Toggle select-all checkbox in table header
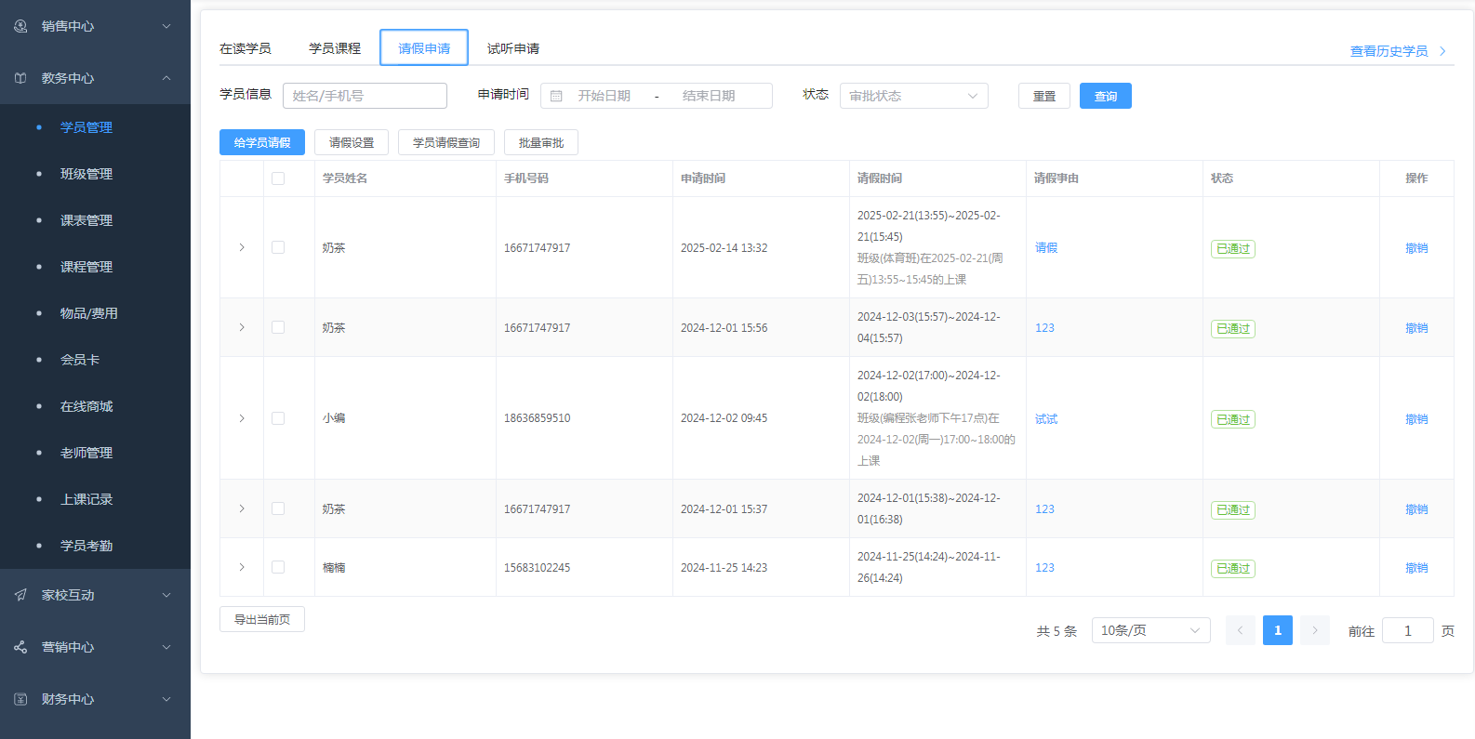 [278, 178]
